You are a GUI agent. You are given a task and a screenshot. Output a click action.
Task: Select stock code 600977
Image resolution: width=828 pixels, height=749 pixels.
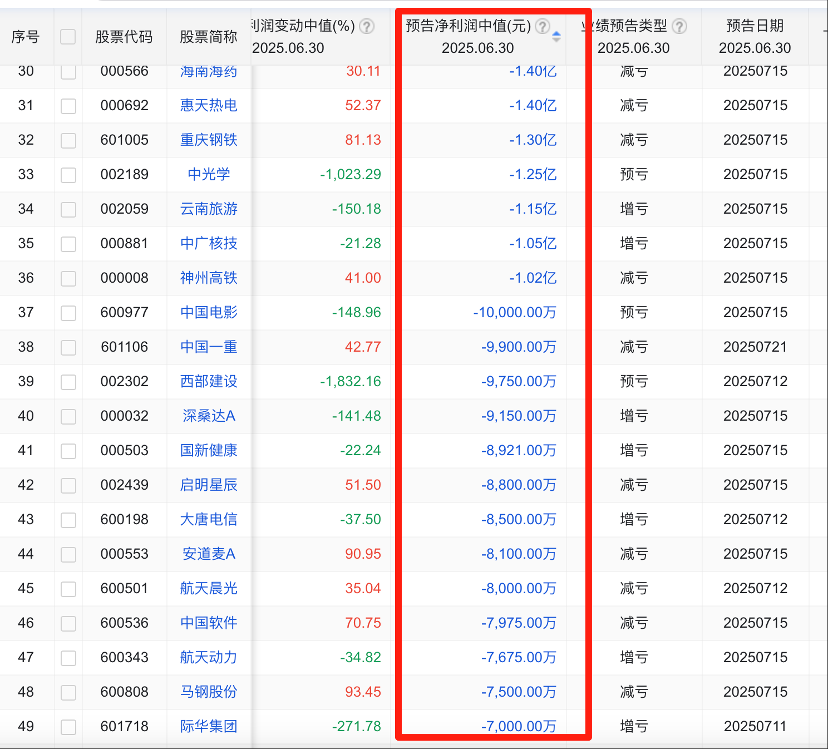tap(125, 312)
